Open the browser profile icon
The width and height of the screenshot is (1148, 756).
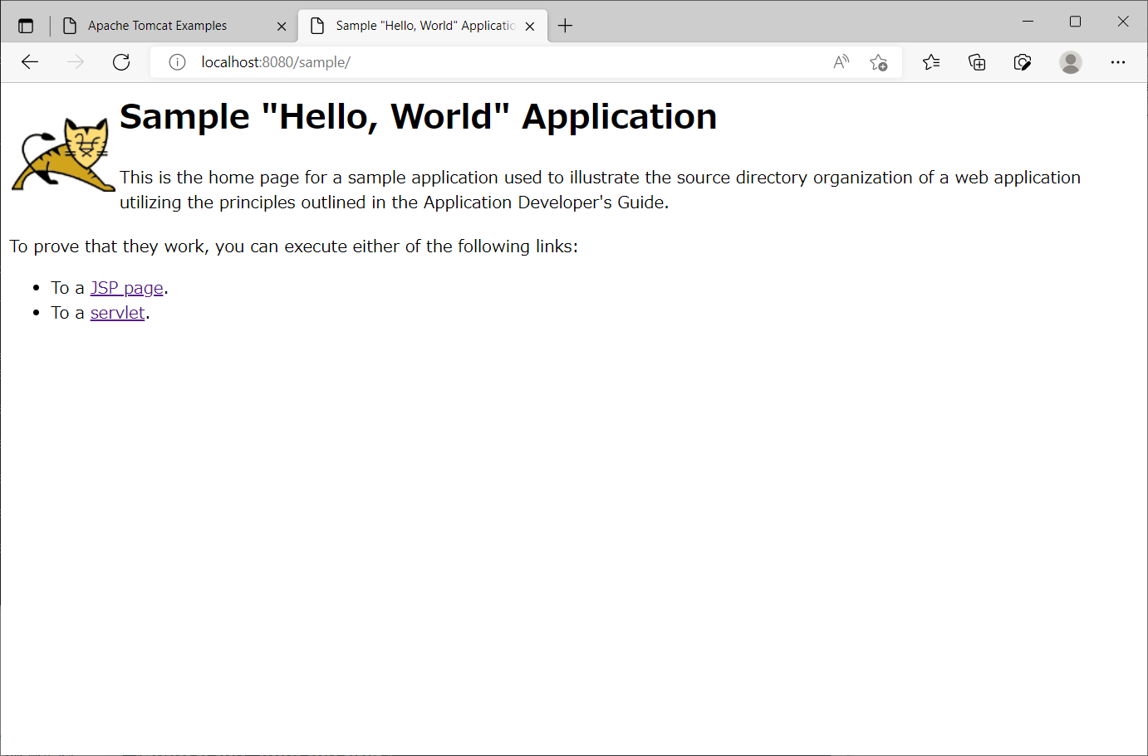pos(1070,61)
